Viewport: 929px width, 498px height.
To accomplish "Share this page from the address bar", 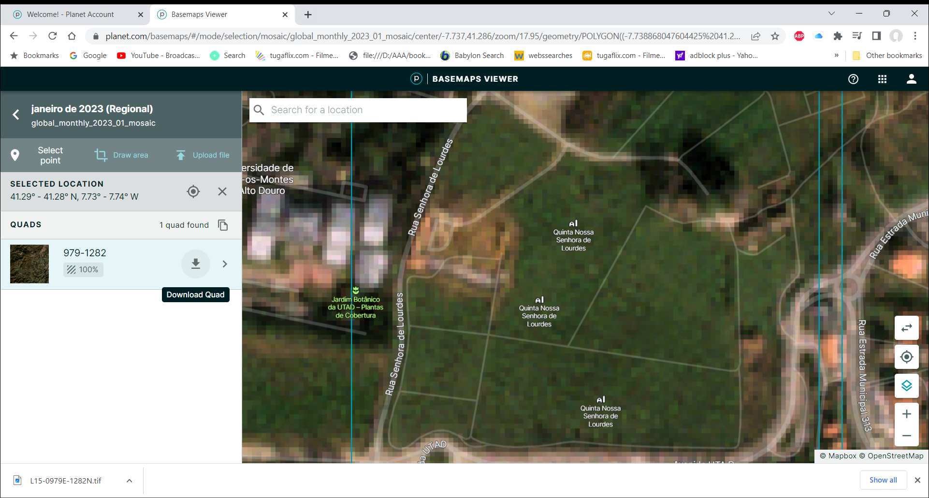I will pyautogui.click(x=756, y=36).
